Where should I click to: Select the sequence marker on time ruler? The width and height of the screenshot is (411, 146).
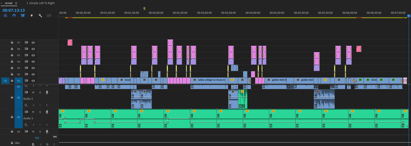[145, 8]
